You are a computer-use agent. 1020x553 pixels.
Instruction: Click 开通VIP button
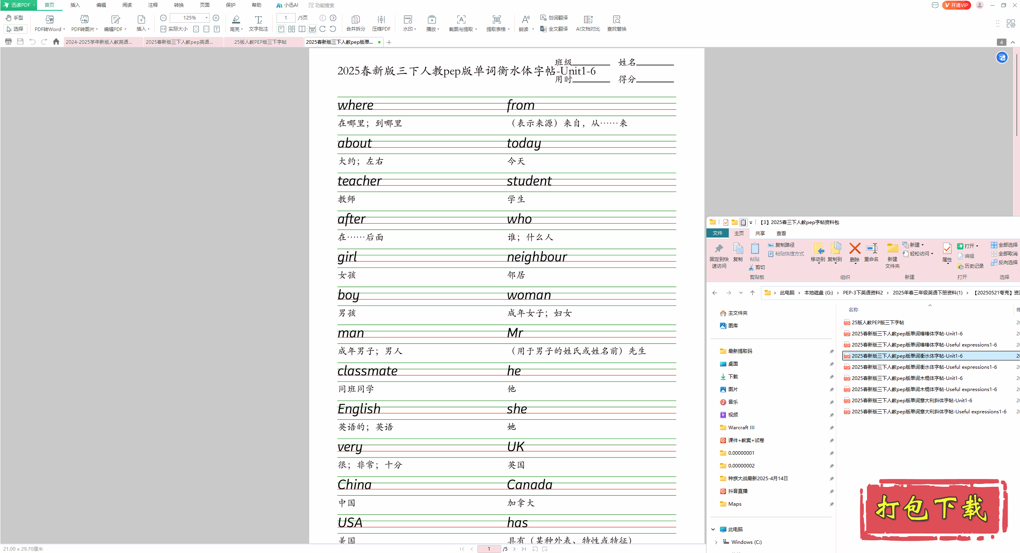coord(956,5)
